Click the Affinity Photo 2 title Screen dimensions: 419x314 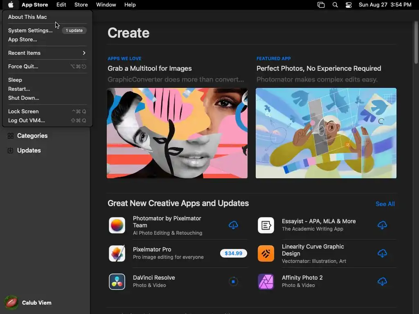302,278
